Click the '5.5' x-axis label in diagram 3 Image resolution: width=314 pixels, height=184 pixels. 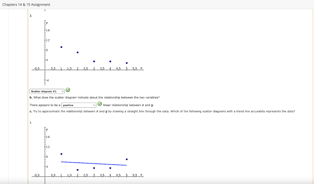[x=135, y=68]
